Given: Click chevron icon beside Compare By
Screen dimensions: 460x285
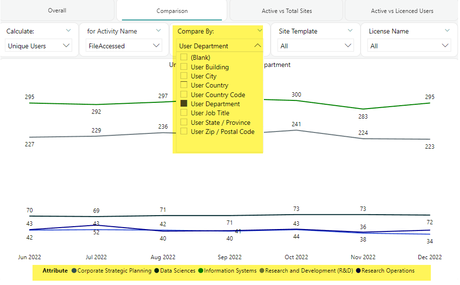Looking at the screenshot, I should (x=260, y=31).
